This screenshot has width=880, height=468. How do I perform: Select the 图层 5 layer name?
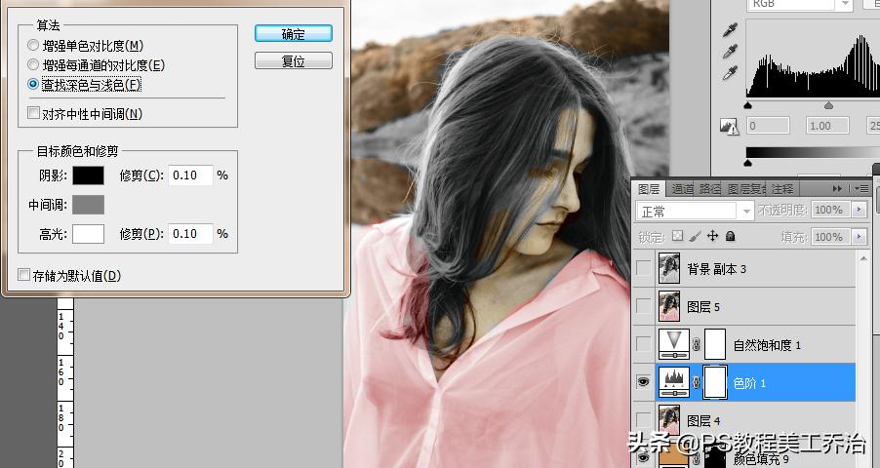[x=703, y=307]
